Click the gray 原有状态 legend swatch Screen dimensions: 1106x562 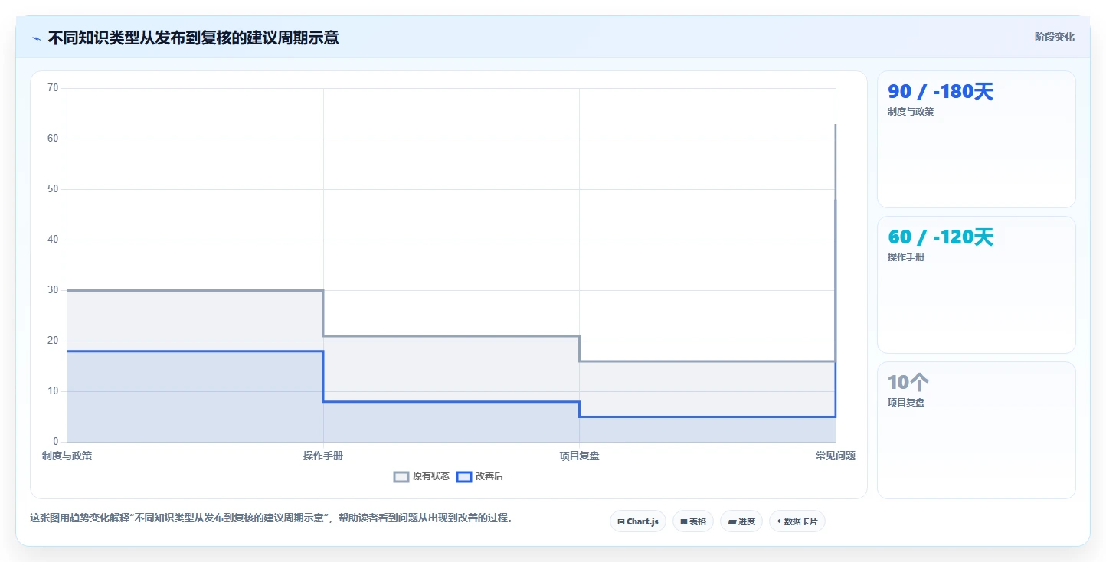click(401, 476)
